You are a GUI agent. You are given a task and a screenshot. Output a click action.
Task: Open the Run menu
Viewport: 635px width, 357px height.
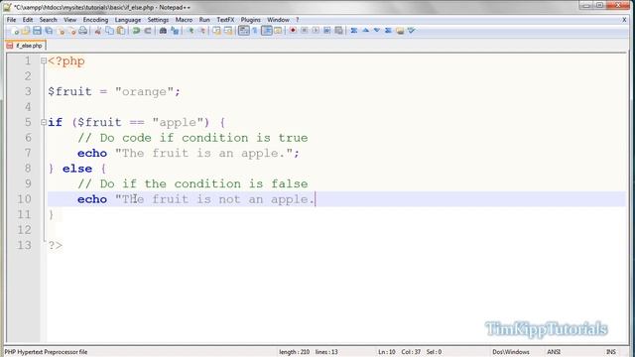[x=204, y=20]
